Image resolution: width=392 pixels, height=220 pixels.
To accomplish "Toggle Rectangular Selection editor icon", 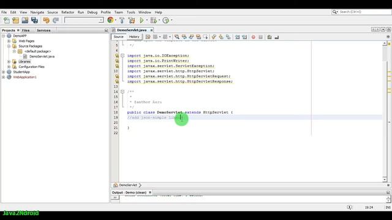I will coord(206,37).
